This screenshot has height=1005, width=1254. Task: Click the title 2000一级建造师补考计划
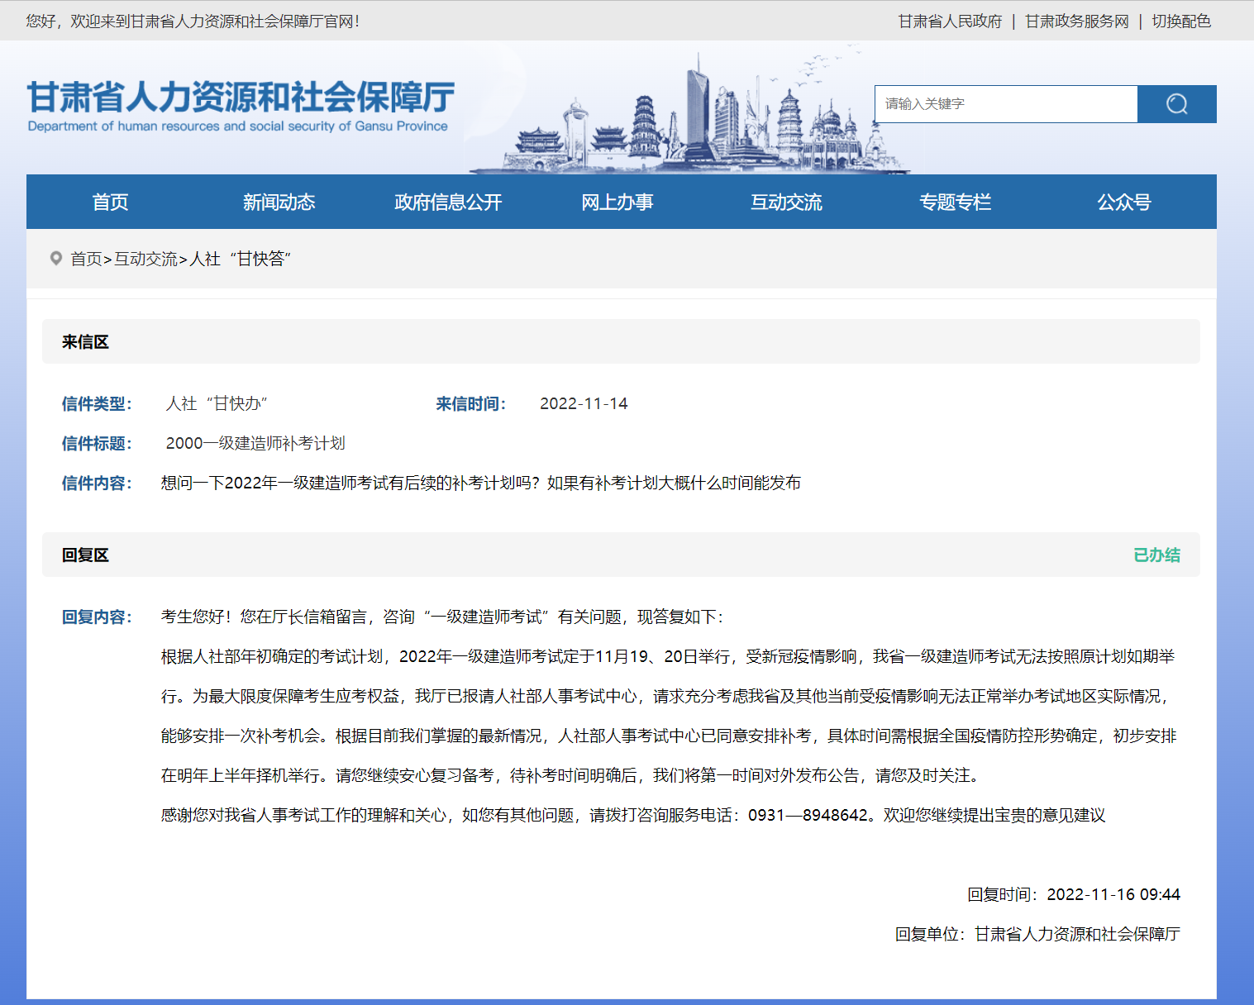pos(255,443)
